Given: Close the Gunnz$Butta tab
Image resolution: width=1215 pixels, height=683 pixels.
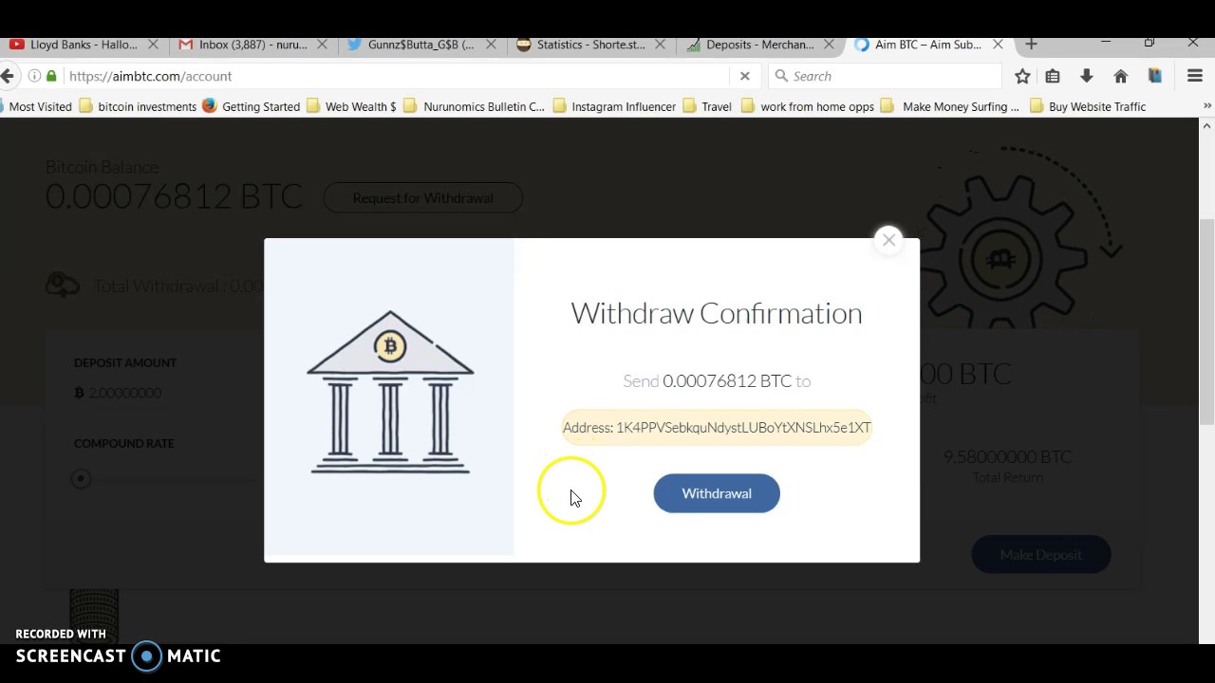Looking at the screenshot, I should click(x=491, y=45).
